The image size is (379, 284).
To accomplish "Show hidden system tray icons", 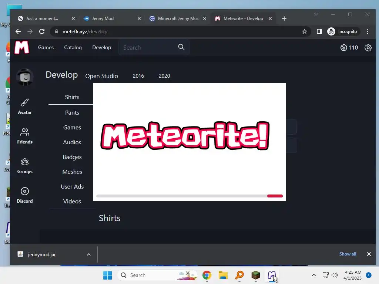I will (314, 275).
